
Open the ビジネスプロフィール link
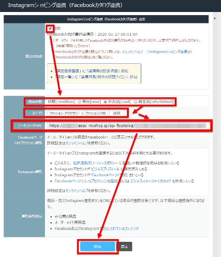[105, 169]
